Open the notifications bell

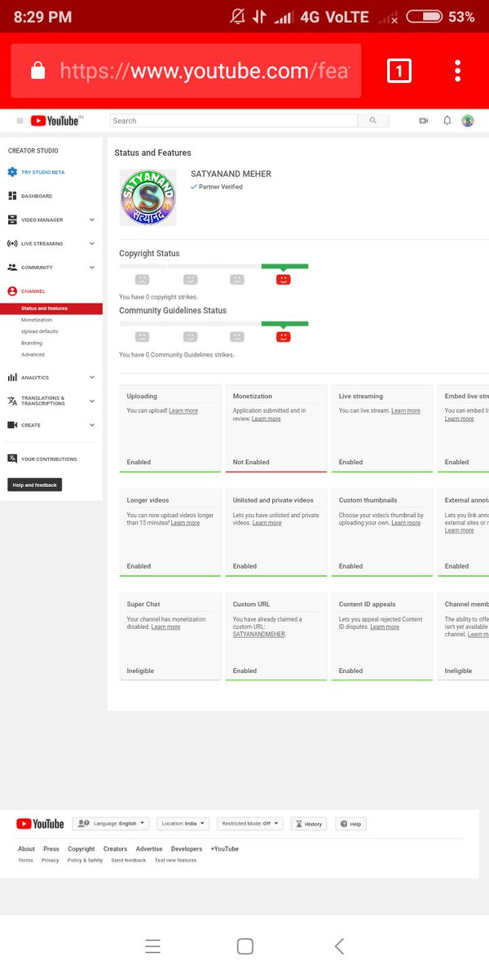pyautogui.click(x=447, y=121)
